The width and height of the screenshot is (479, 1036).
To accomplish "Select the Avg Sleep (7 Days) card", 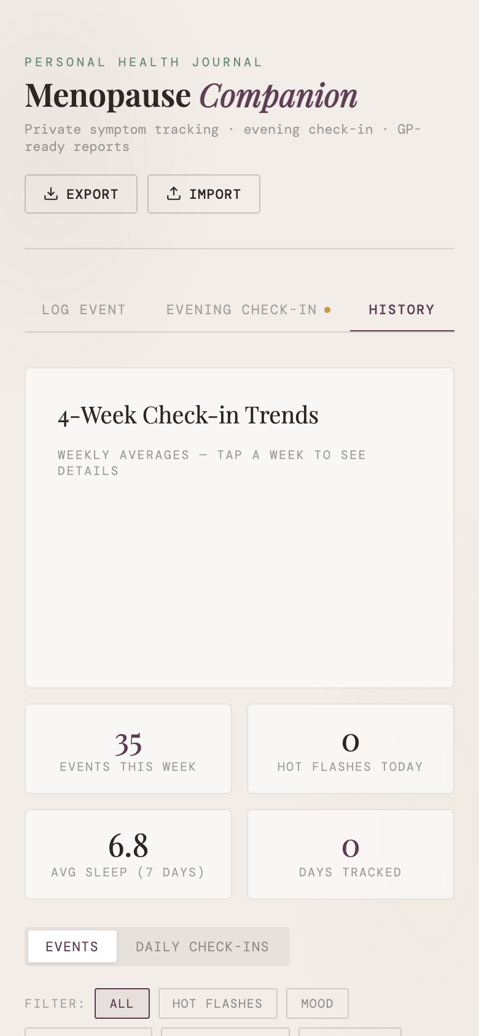I will [x=128, y=854].
